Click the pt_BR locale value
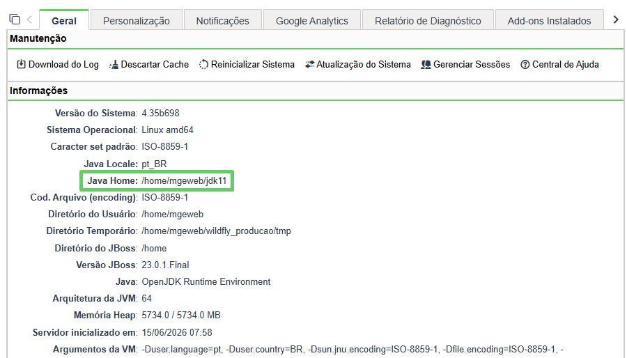Viewport: 627px width, 358px height. click(154, 164)
